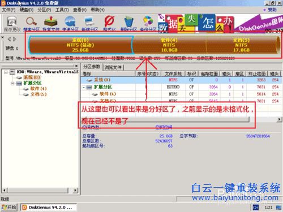This screenshot has width=283, height=212.
Task: Click the 起始柱面 column header
Action: click(x=209, y=73)
